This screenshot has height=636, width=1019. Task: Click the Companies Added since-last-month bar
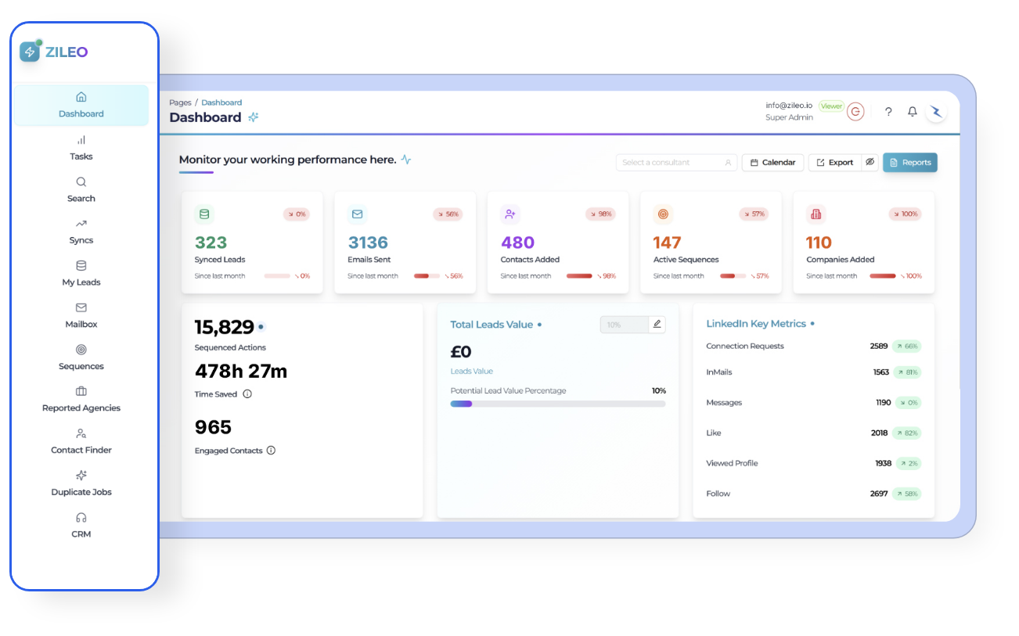pyautogui.click(x=883, y=275)
